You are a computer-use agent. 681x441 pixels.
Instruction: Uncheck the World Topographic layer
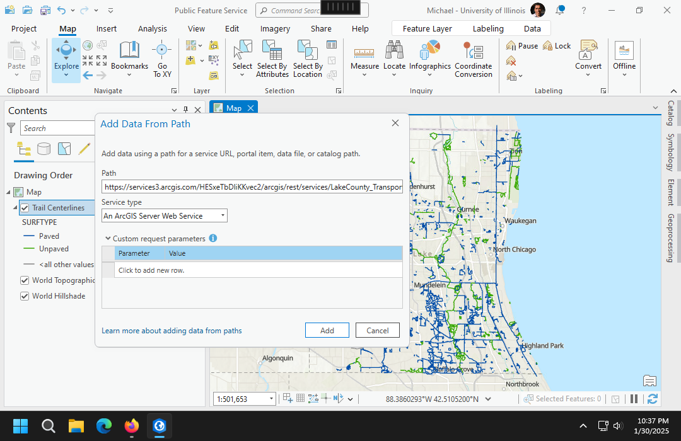25,280
